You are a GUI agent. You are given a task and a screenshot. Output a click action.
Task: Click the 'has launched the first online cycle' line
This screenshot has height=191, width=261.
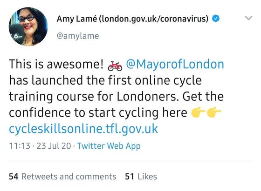(105, 80)
